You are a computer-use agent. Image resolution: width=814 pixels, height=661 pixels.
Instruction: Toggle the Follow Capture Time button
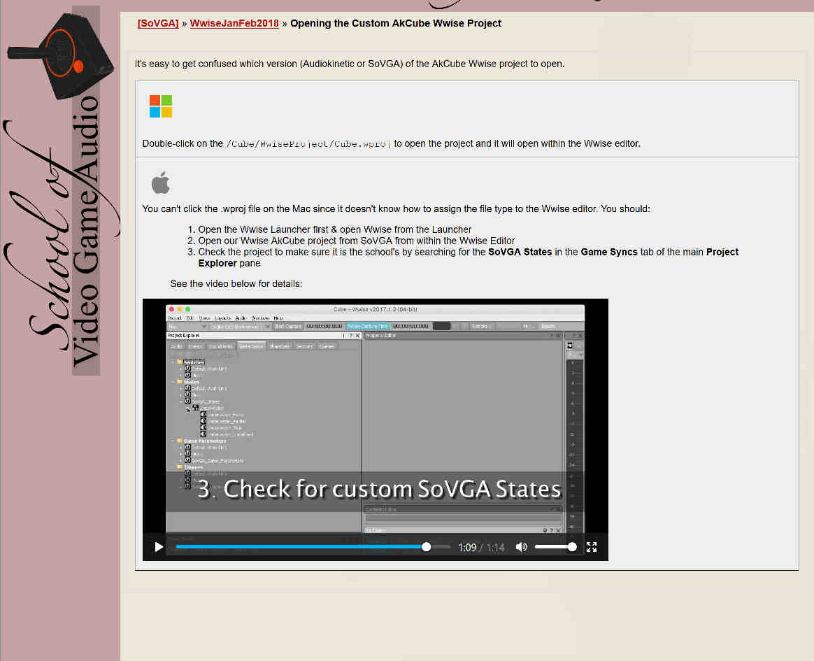(368, 326)
